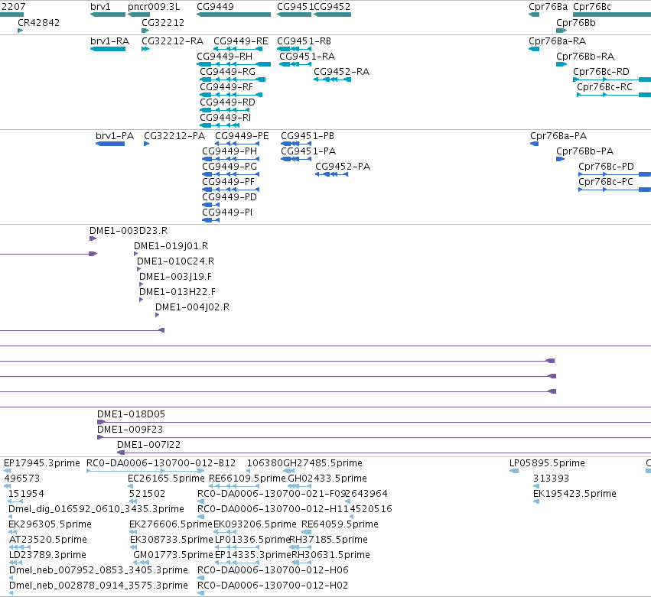Click transcript CG9452-RA
The height and width of the screenshot is (597, 651).
tap(341, 72)
